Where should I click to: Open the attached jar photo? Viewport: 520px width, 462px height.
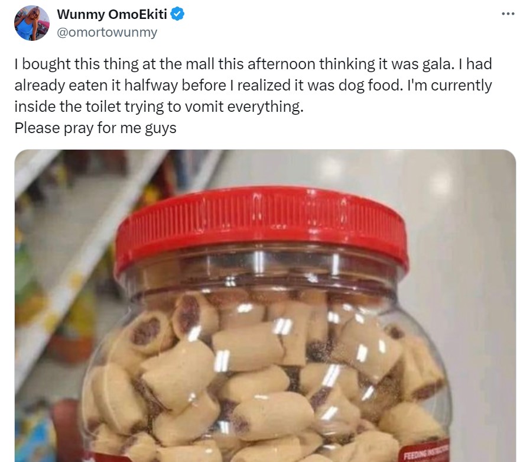265,306
